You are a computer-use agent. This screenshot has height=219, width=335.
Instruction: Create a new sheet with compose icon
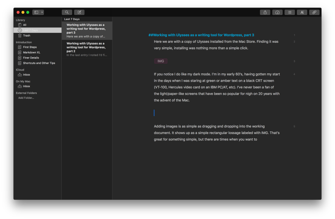79,12
